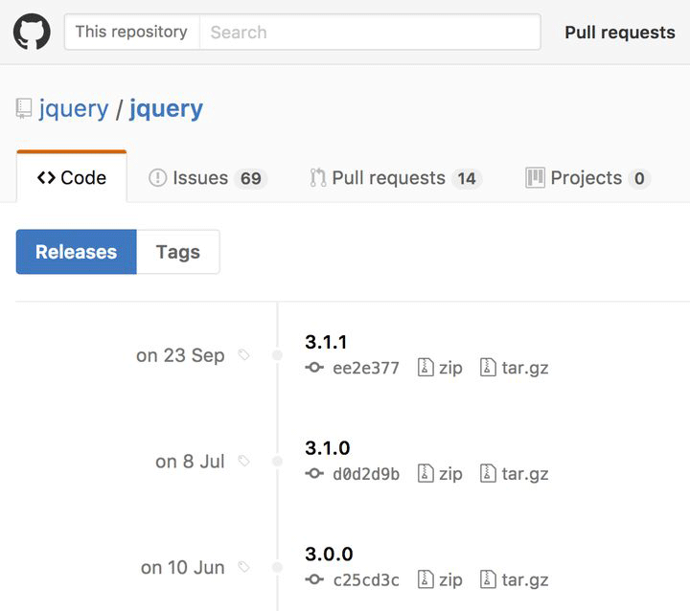
Task: Open Pull requests in the top header
Action: coord(620,33)
